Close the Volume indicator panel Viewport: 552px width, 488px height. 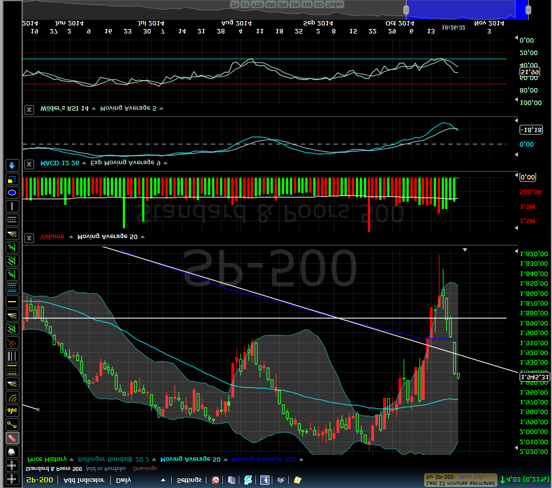click(30, 237)
